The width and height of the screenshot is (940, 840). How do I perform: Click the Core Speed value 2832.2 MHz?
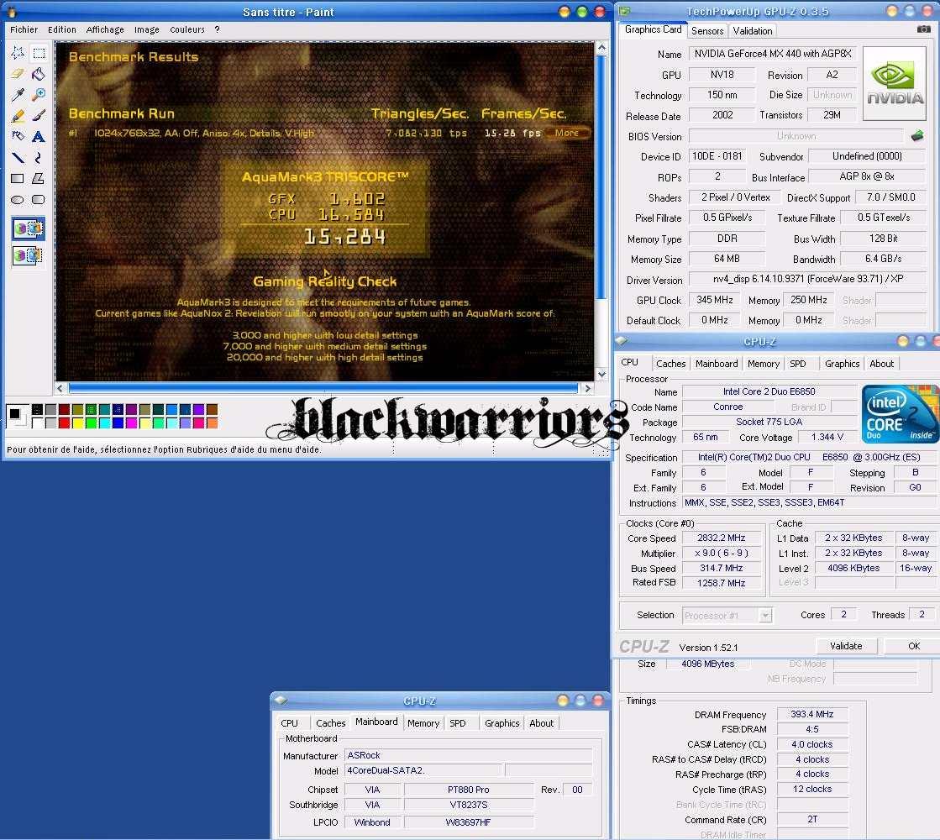coord(722,538)
